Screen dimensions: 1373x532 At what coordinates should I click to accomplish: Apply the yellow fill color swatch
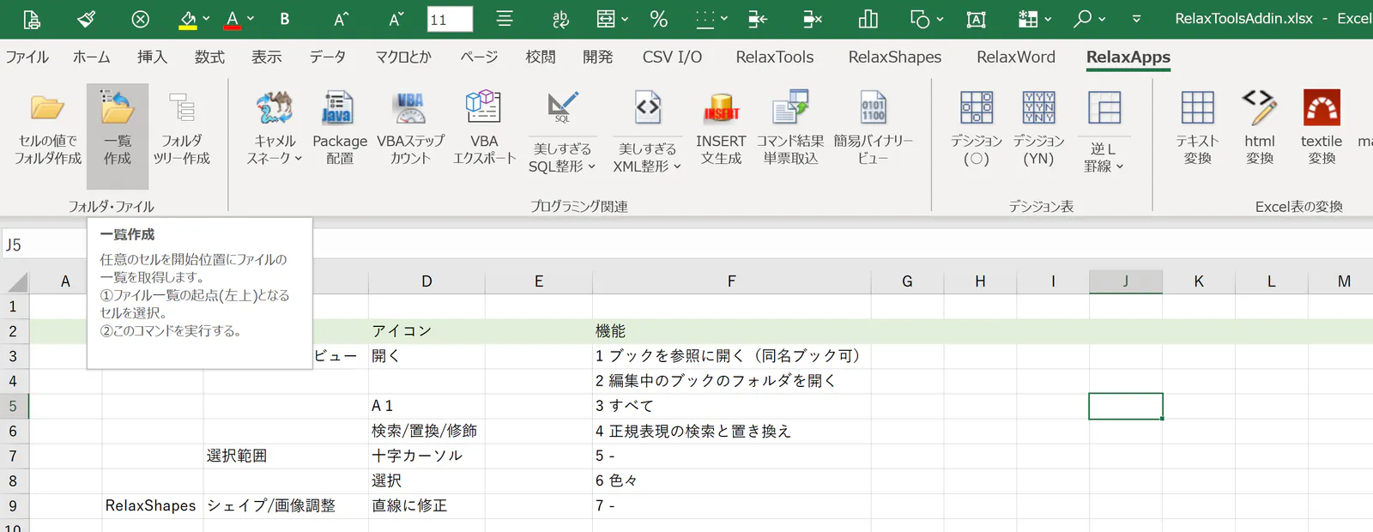(188, 20)
